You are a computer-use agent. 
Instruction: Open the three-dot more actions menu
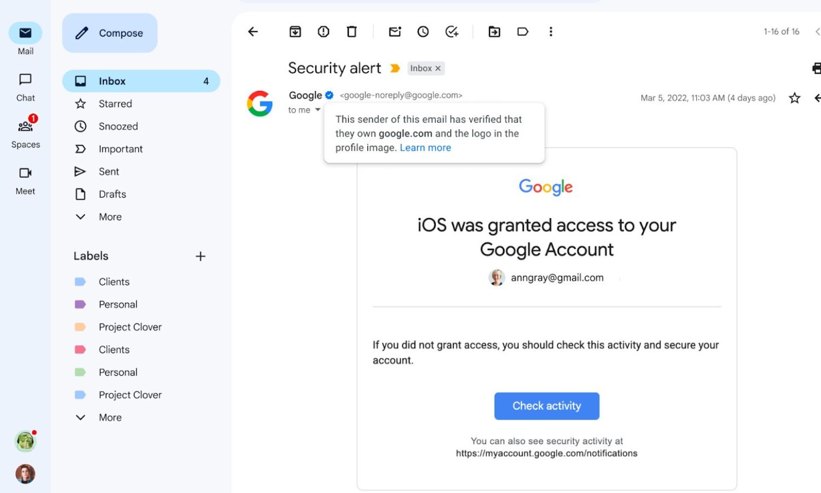tap(551, 32)
